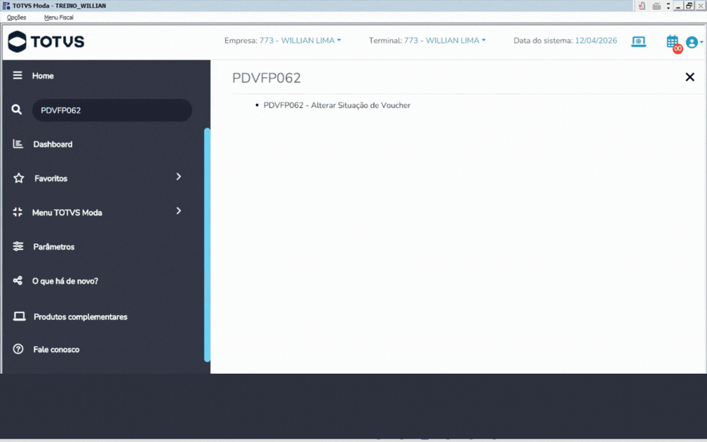Open Parâmetros from the sidebar

coord(53,247)
